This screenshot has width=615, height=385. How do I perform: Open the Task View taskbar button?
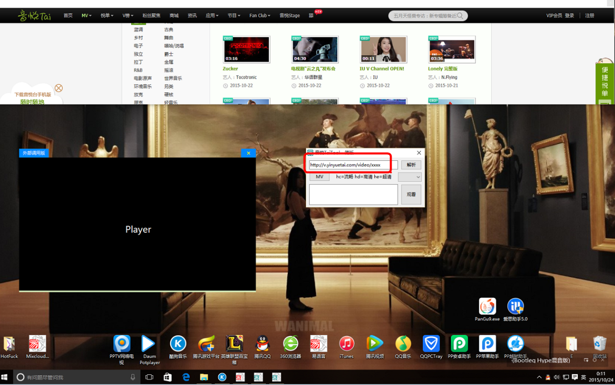point(149,377)
